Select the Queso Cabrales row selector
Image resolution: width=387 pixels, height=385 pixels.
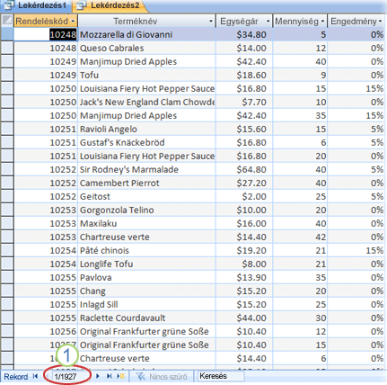[x=7, y=48]
